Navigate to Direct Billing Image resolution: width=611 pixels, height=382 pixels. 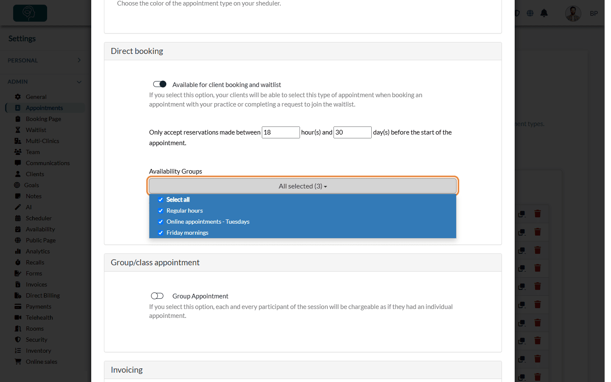click(43, 295)
